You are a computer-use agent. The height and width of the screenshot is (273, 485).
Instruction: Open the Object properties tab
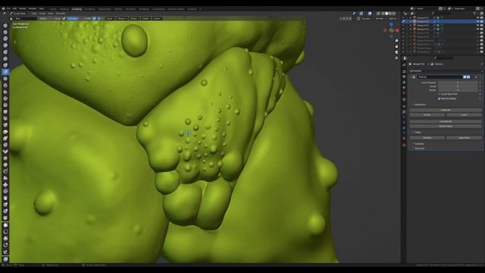coord(404,105)
